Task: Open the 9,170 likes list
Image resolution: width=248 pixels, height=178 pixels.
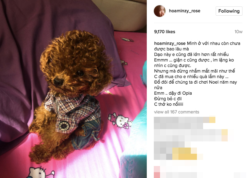Action: pyautogui.click(x=165, y=32)
